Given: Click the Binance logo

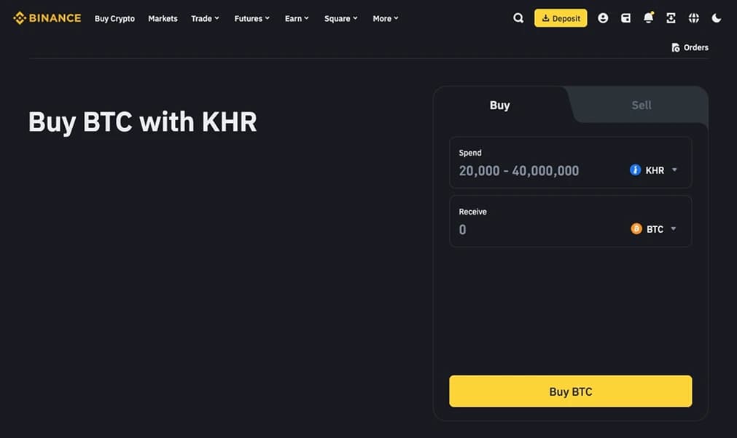Looking at the screenshot, I should (47, 17).
